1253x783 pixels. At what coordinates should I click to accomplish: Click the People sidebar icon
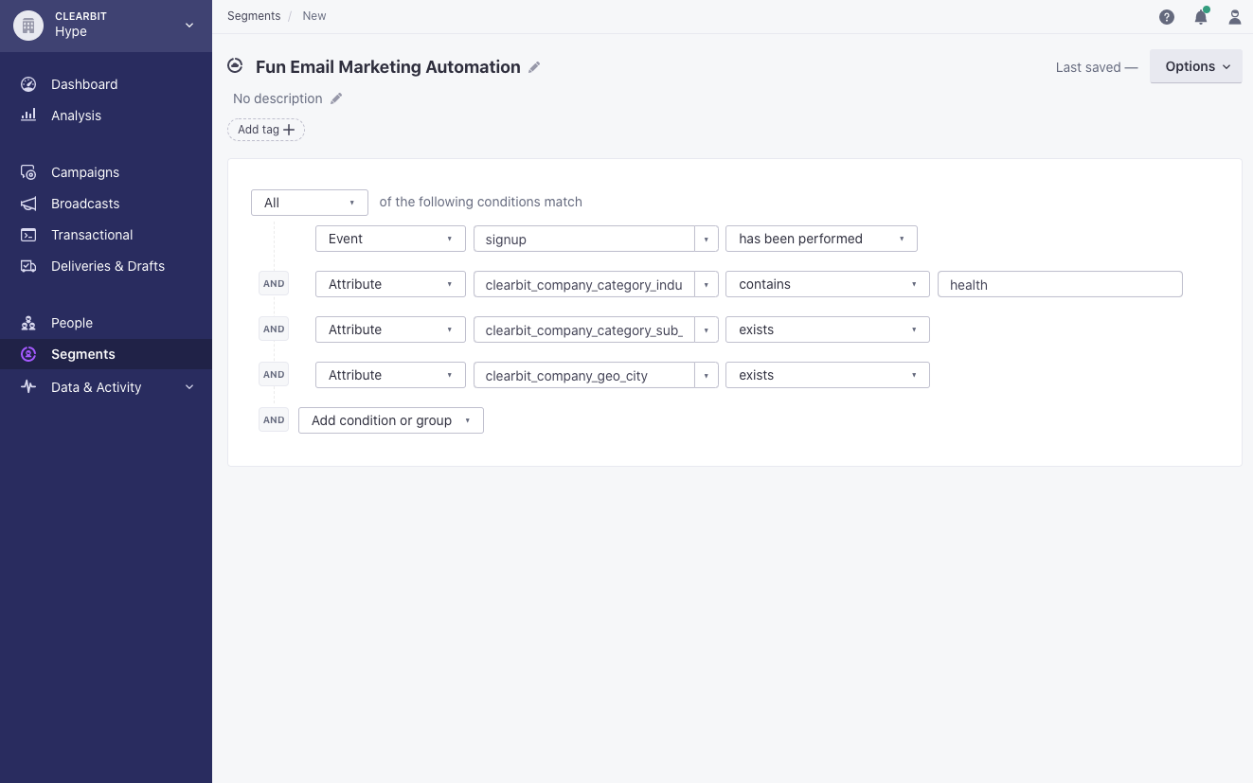click(28, 323)
